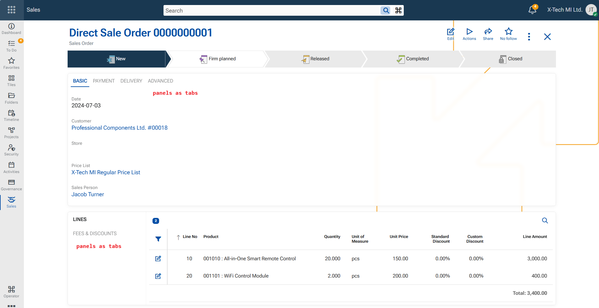Expand the sidebar's bottom more menu dots
Image resolution: width=599 pixels, height=308 pixels.
[x=11, y=305]
